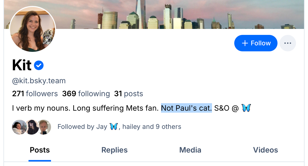The width and height of the screenshot is (308, 166).
Task: Switch to the Media tab
Action: click(190, 150)
